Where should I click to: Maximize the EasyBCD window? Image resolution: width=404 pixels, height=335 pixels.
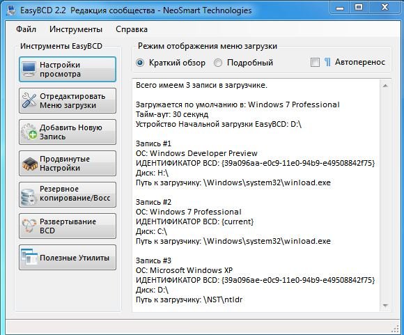359,8
